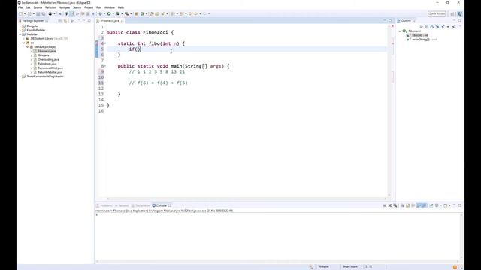Close the Fibonacci.java editor tab
Image resolution: width=481 pixels, height=270 pixels.
click(x=122, y=21)
